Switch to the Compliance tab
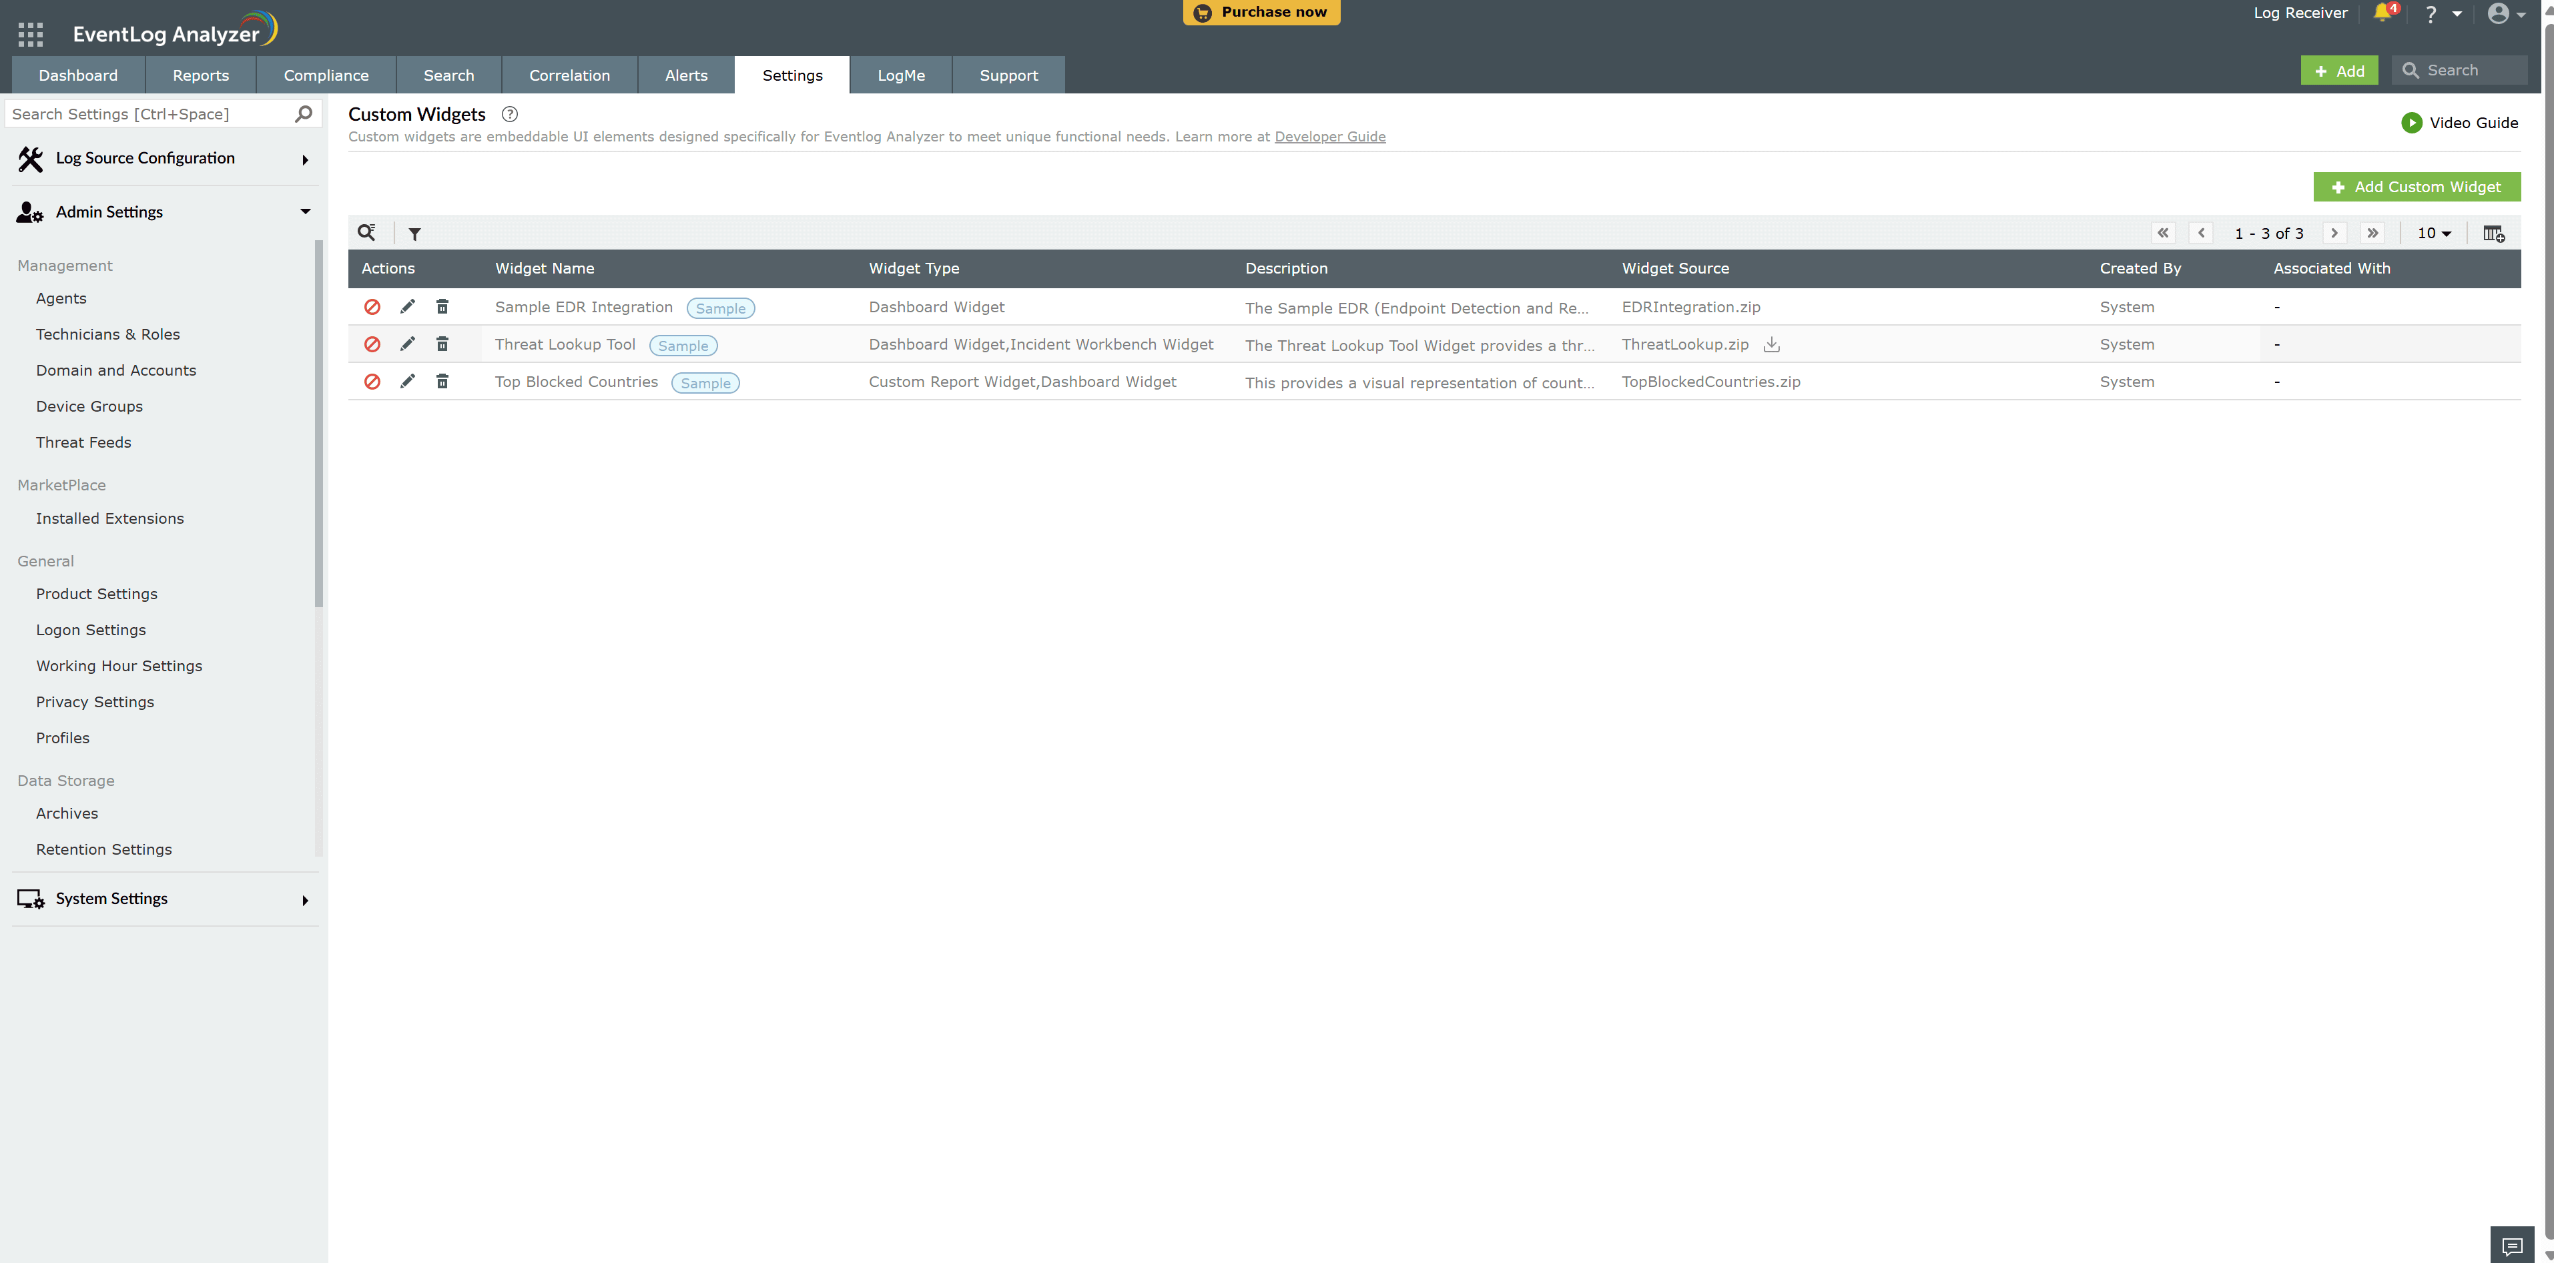The height and width of the screenshot is (1263, 2554). pos(325,74)
